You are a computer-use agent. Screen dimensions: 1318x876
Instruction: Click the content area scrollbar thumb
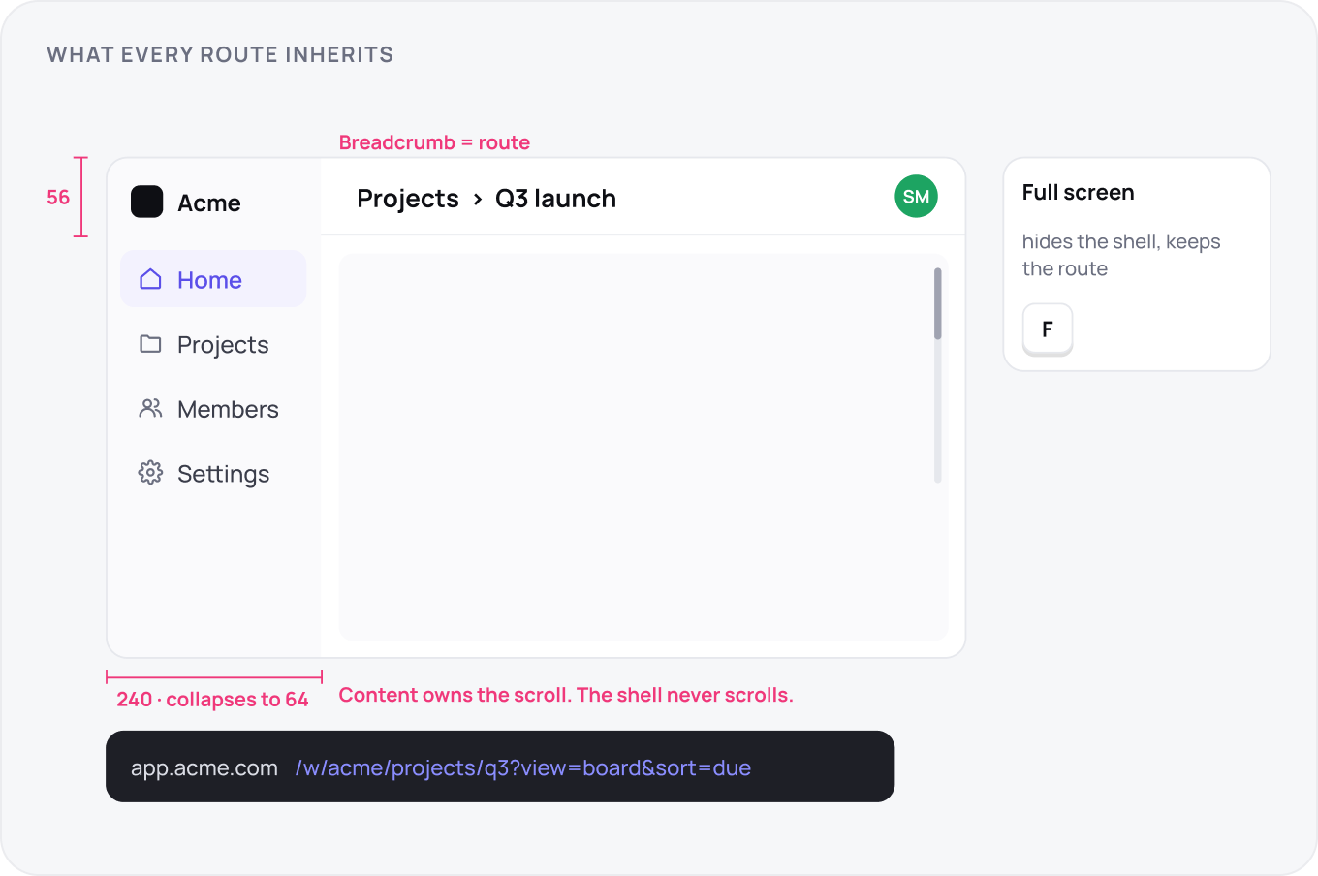[938, 303]
